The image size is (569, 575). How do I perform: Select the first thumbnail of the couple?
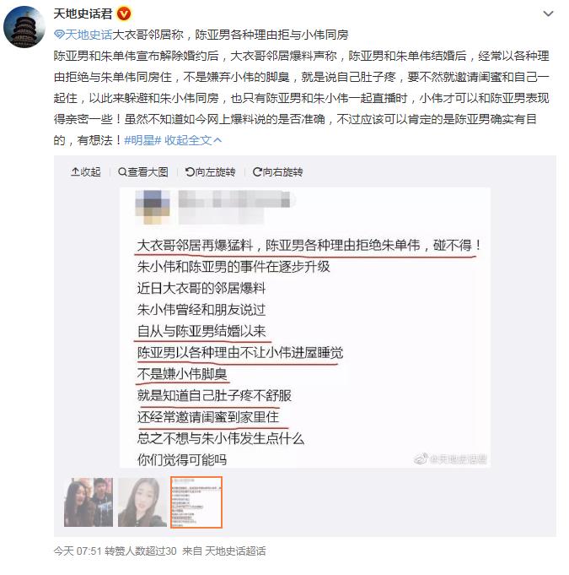(x=89, y=502)
